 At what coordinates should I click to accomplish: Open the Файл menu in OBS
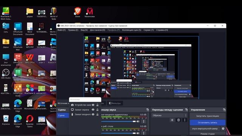point(61,30)
